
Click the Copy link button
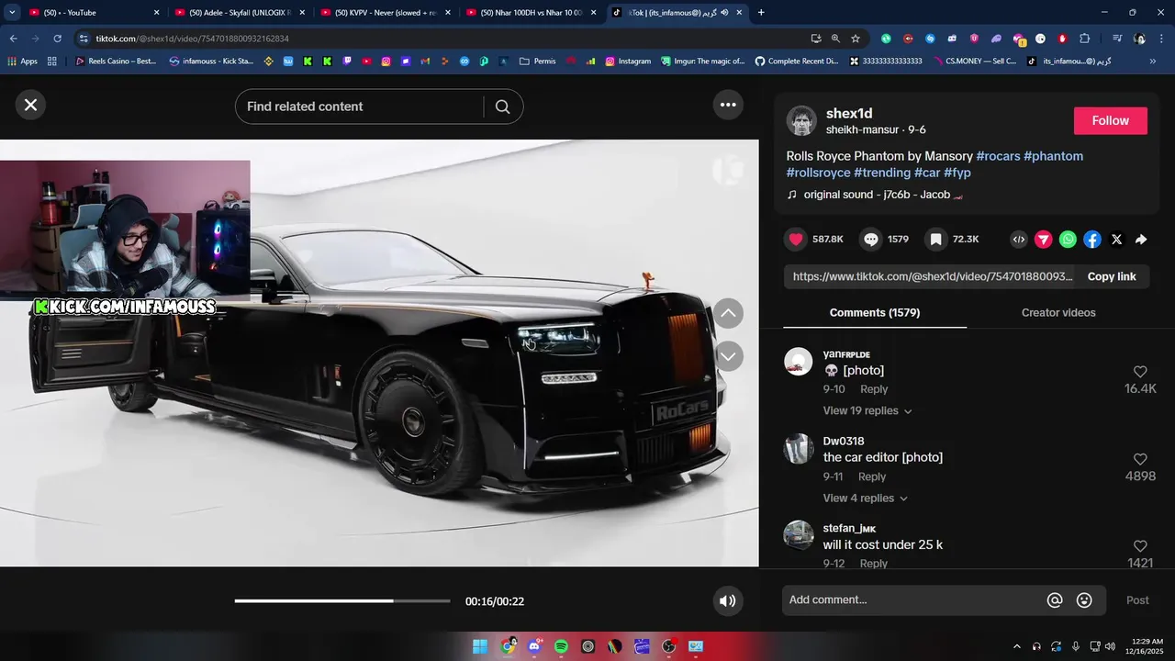click(1112, 276)
